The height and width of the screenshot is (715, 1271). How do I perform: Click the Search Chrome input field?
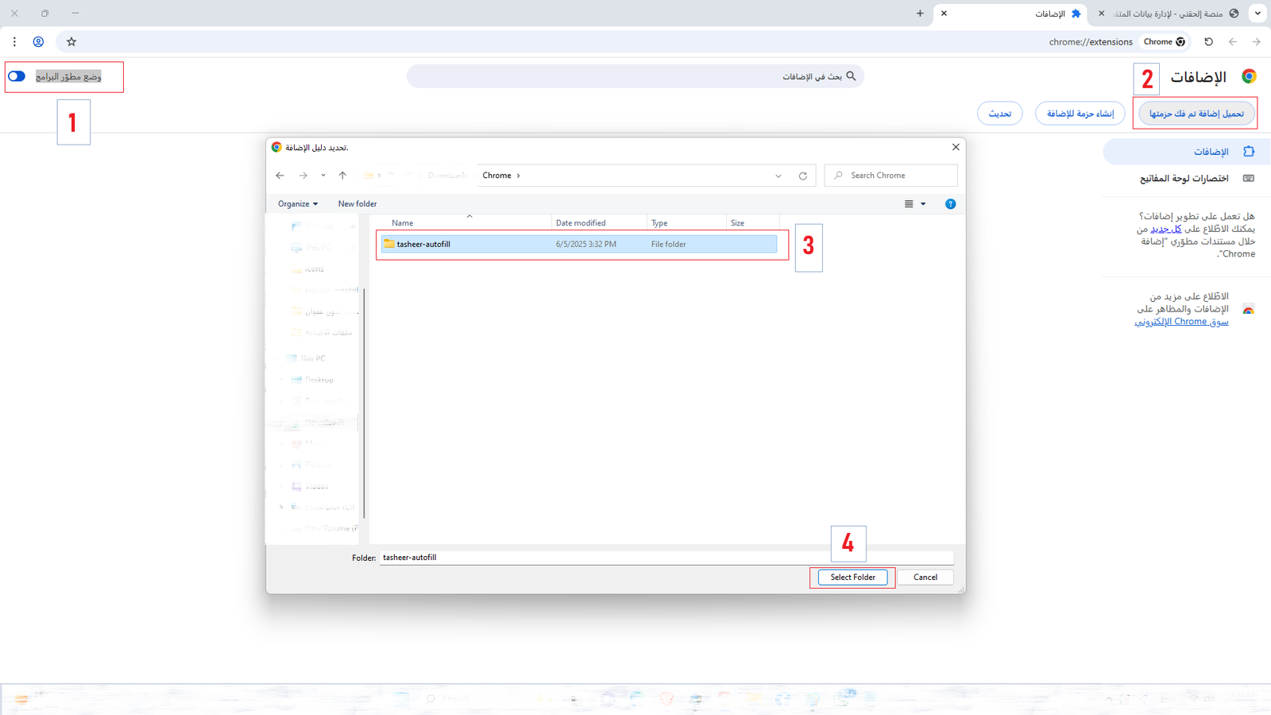coord(898,176)
